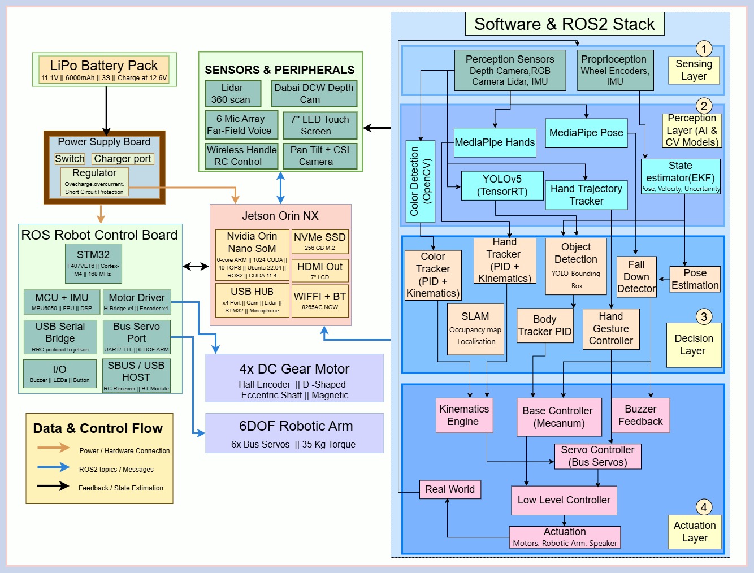
Task: Select the Lidar 360 scan box
Action: coord(233,94)
